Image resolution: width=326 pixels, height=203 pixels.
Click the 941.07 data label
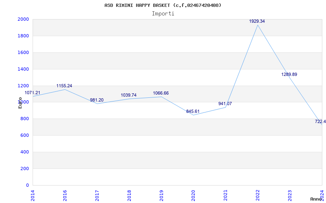pyautogui.click(x=225, y=104)
